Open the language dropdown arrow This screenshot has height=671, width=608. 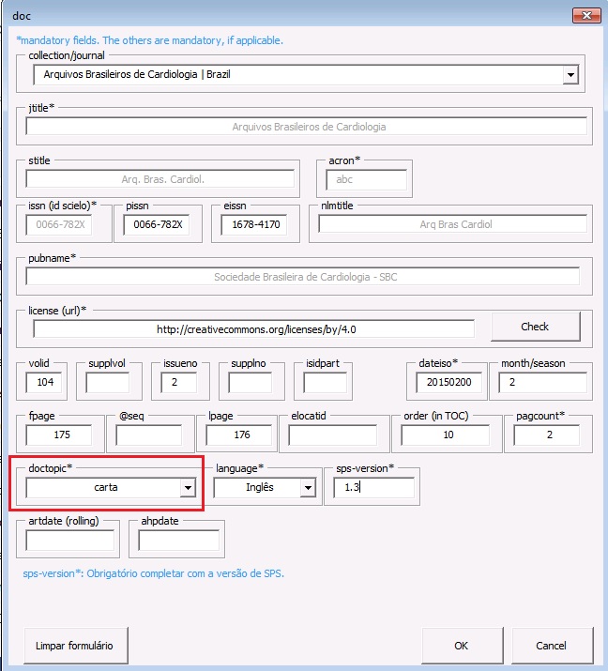pyautogui.click(x=307, y=488)
